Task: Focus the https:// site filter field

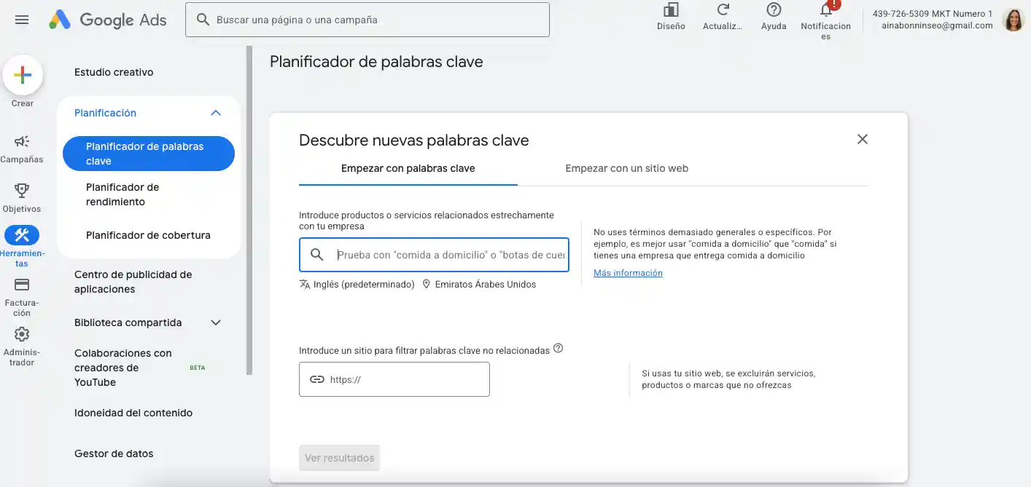Action: [394, 379]
